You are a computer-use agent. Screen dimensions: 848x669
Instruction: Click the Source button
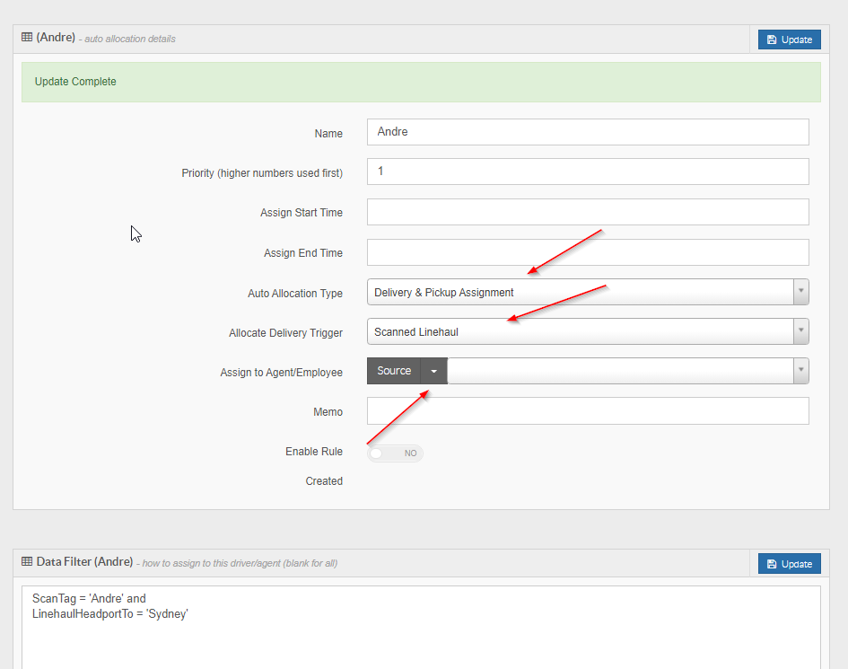point(394,371)
